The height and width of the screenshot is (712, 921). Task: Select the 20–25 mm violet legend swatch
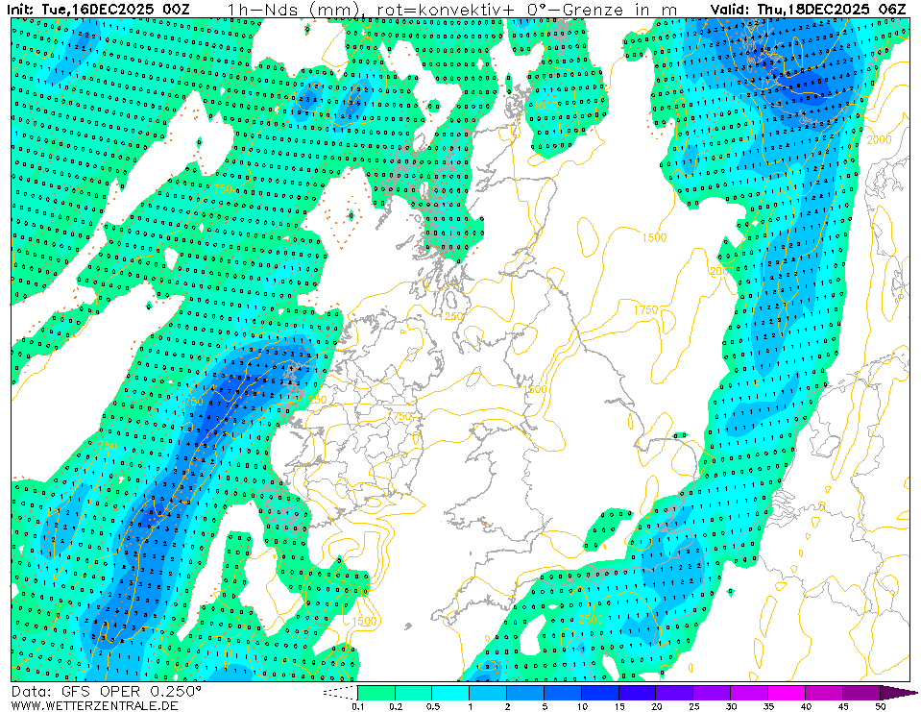coord(674,692)
